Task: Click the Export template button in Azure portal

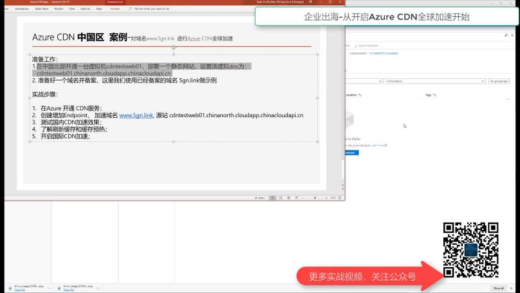Action: pos(366,46)
